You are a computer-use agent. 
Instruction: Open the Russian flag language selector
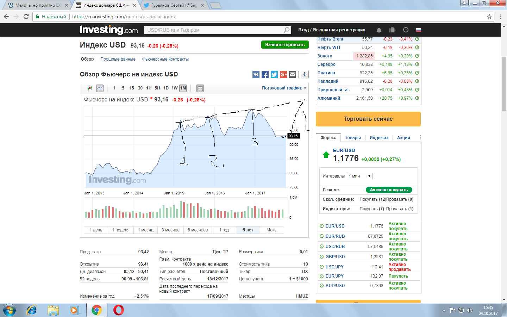[419, 30]
